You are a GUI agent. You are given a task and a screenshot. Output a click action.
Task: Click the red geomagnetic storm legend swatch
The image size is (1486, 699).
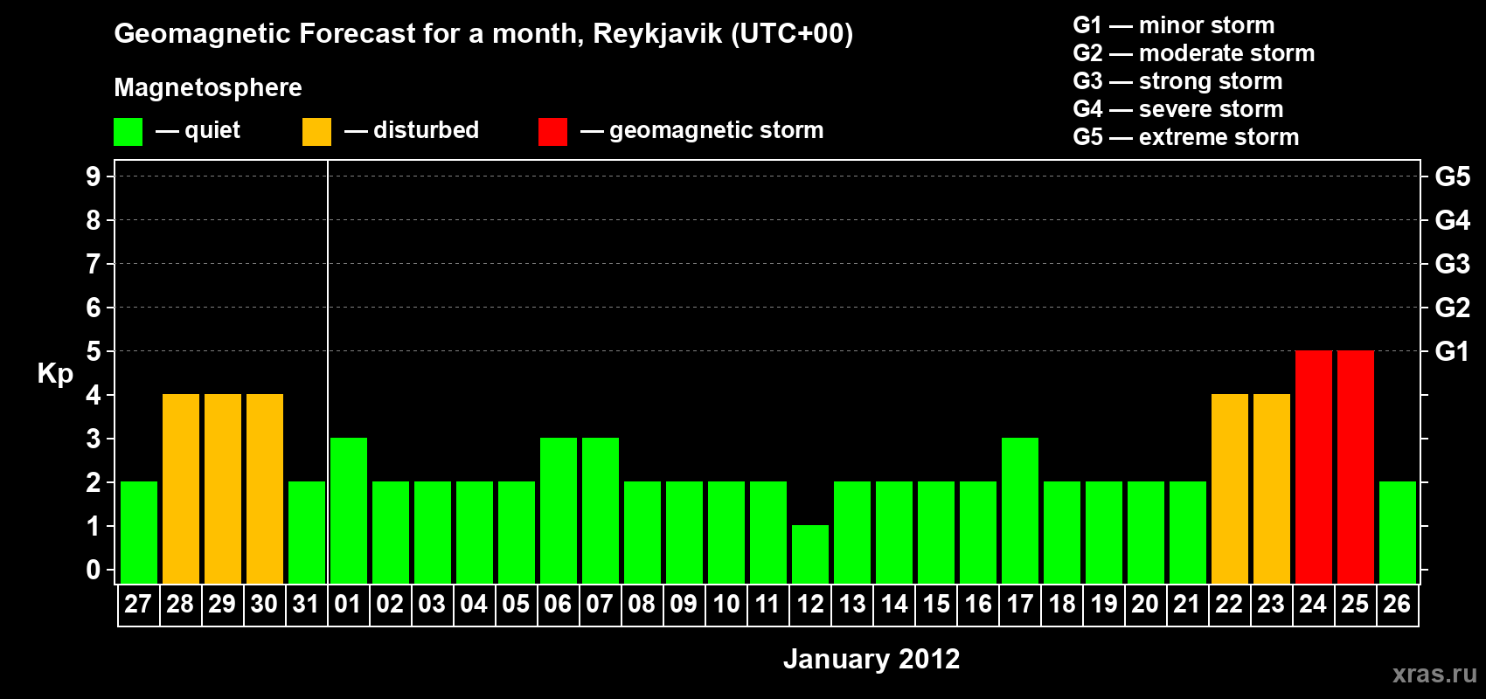pyautogui.click(x=552, y=132)
